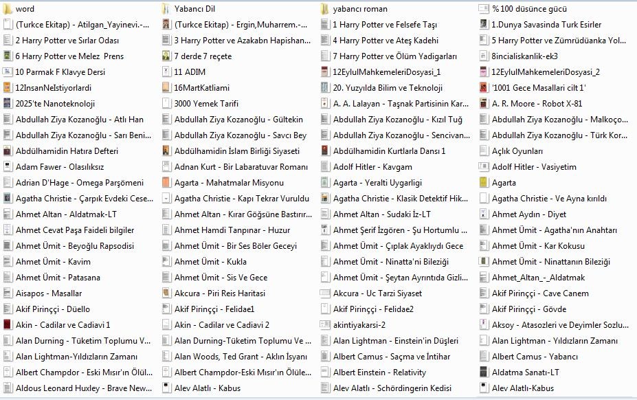Click the '12EylulMahkemeleriDosyasi_2' file icon
Image resolution: width=637 pixels, height=400 pixels.
point(484,72)
